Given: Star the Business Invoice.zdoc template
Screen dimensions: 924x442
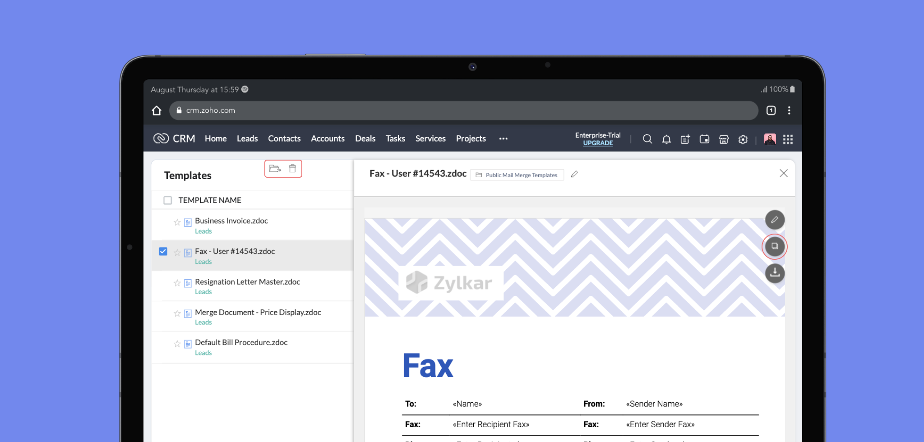Looking at the screenshot, I should click(177, 222).
